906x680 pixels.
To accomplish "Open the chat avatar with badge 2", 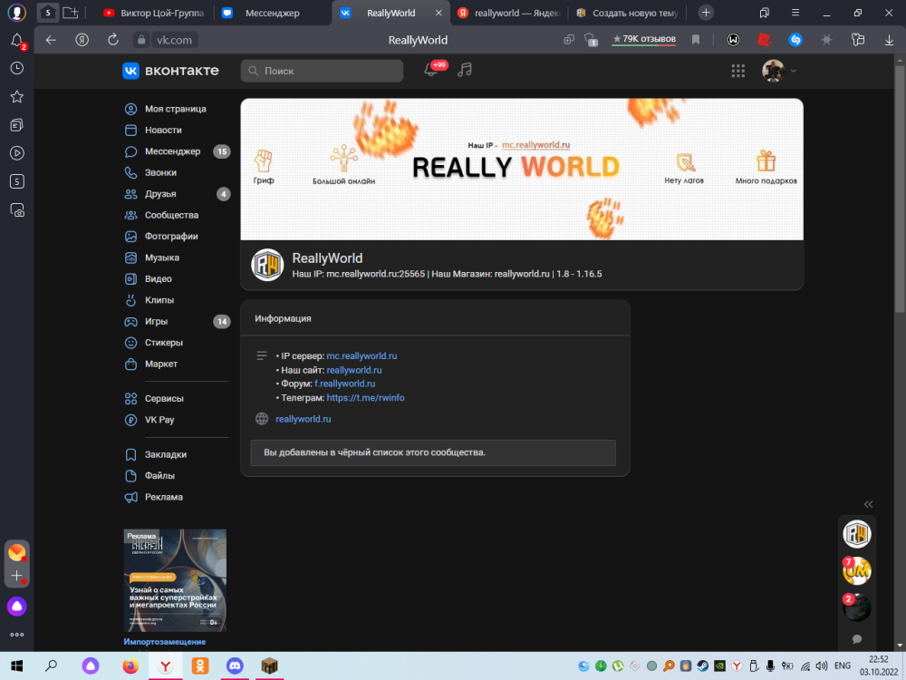I will point(857,607).
